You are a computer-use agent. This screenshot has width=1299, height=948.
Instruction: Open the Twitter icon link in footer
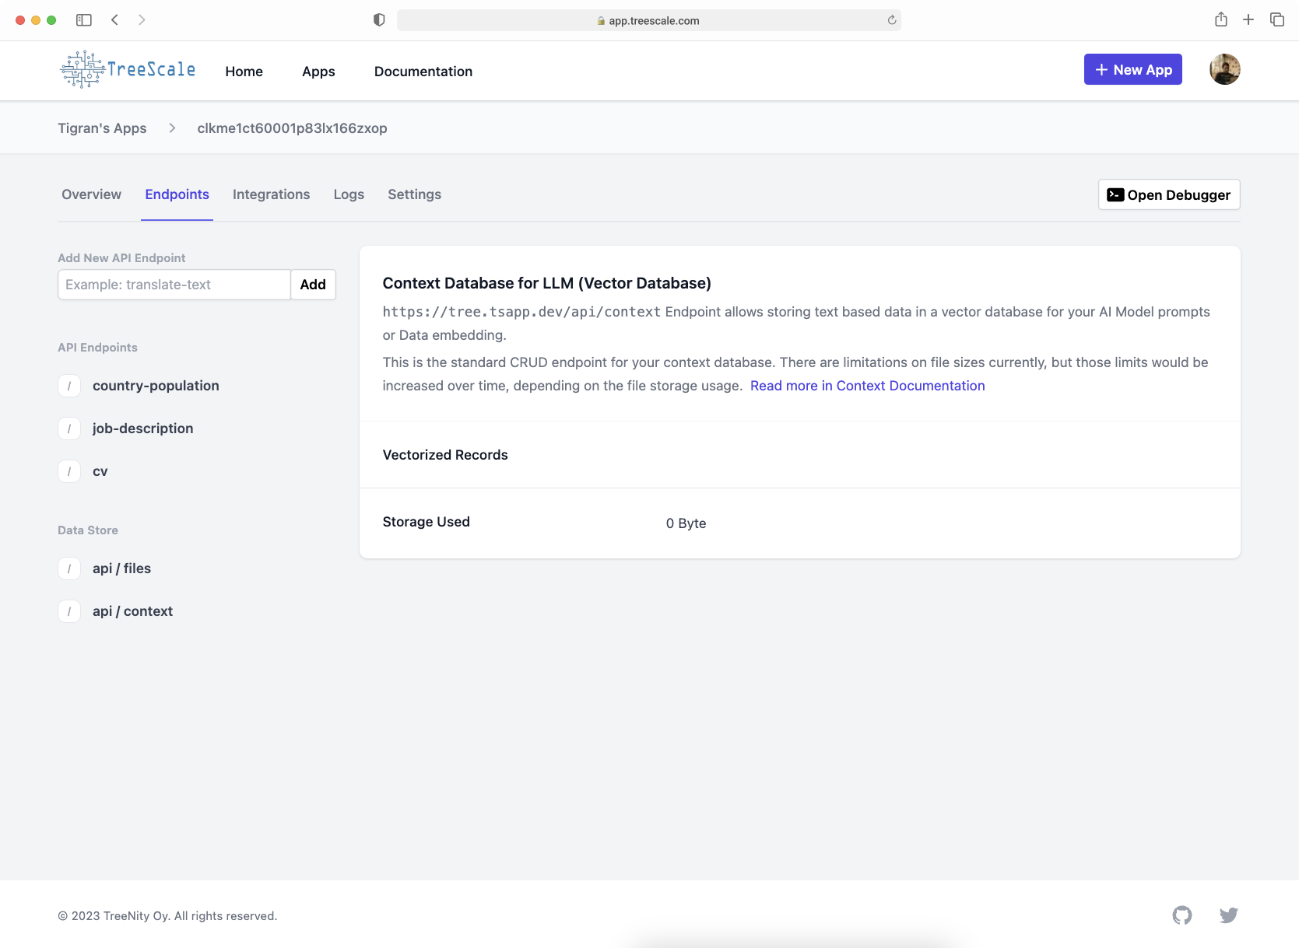pos(1228,915)
